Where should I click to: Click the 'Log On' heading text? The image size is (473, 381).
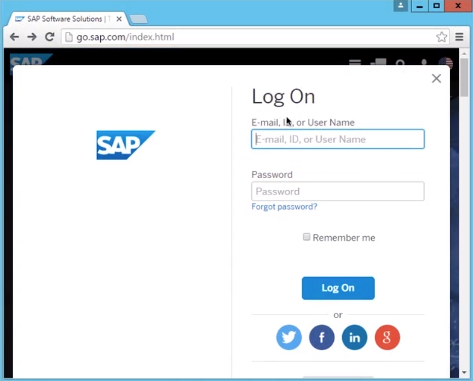[x=283, y=97]
